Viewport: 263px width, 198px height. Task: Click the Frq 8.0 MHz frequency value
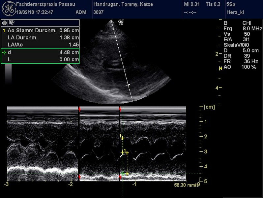[x=252, y=29]
